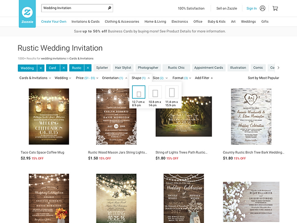Click 100% Satisfaction link
The height and width of the screenshot is (223, 297).
[x=191, y=8]
